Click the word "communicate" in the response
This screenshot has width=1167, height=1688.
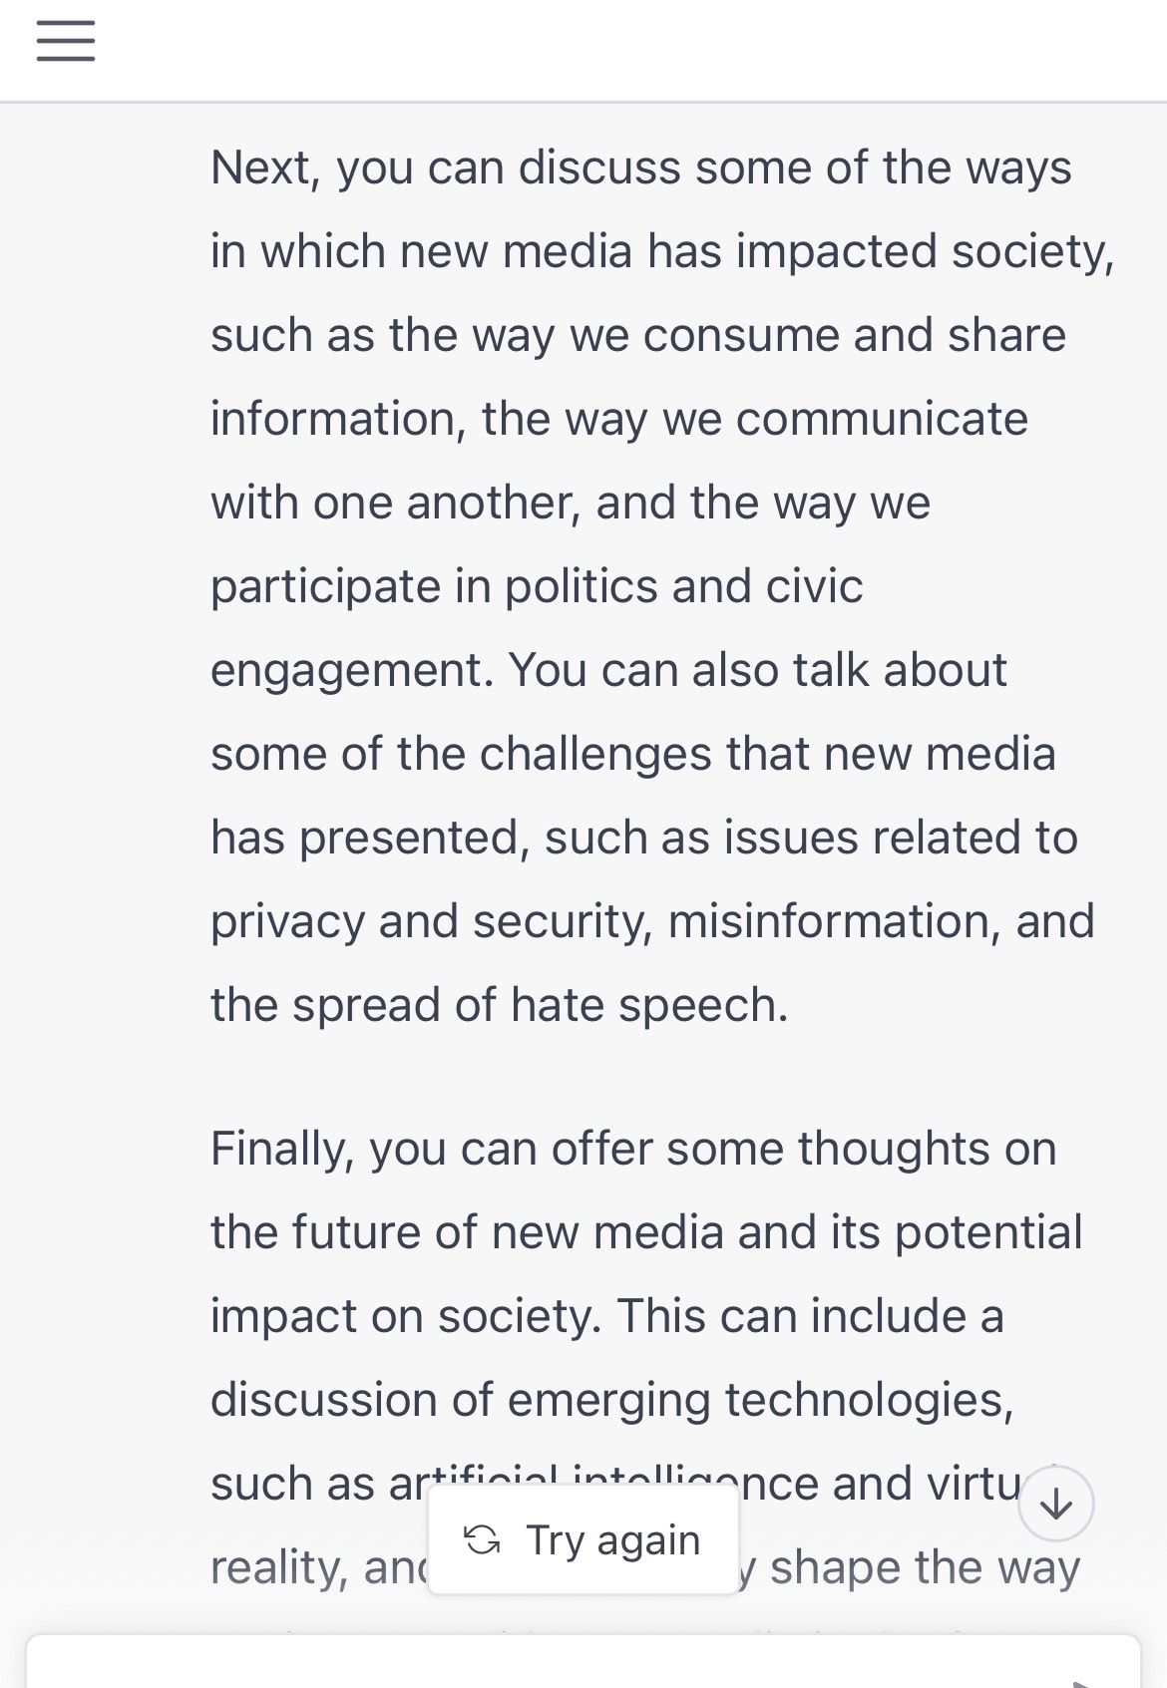click(882, 419)
